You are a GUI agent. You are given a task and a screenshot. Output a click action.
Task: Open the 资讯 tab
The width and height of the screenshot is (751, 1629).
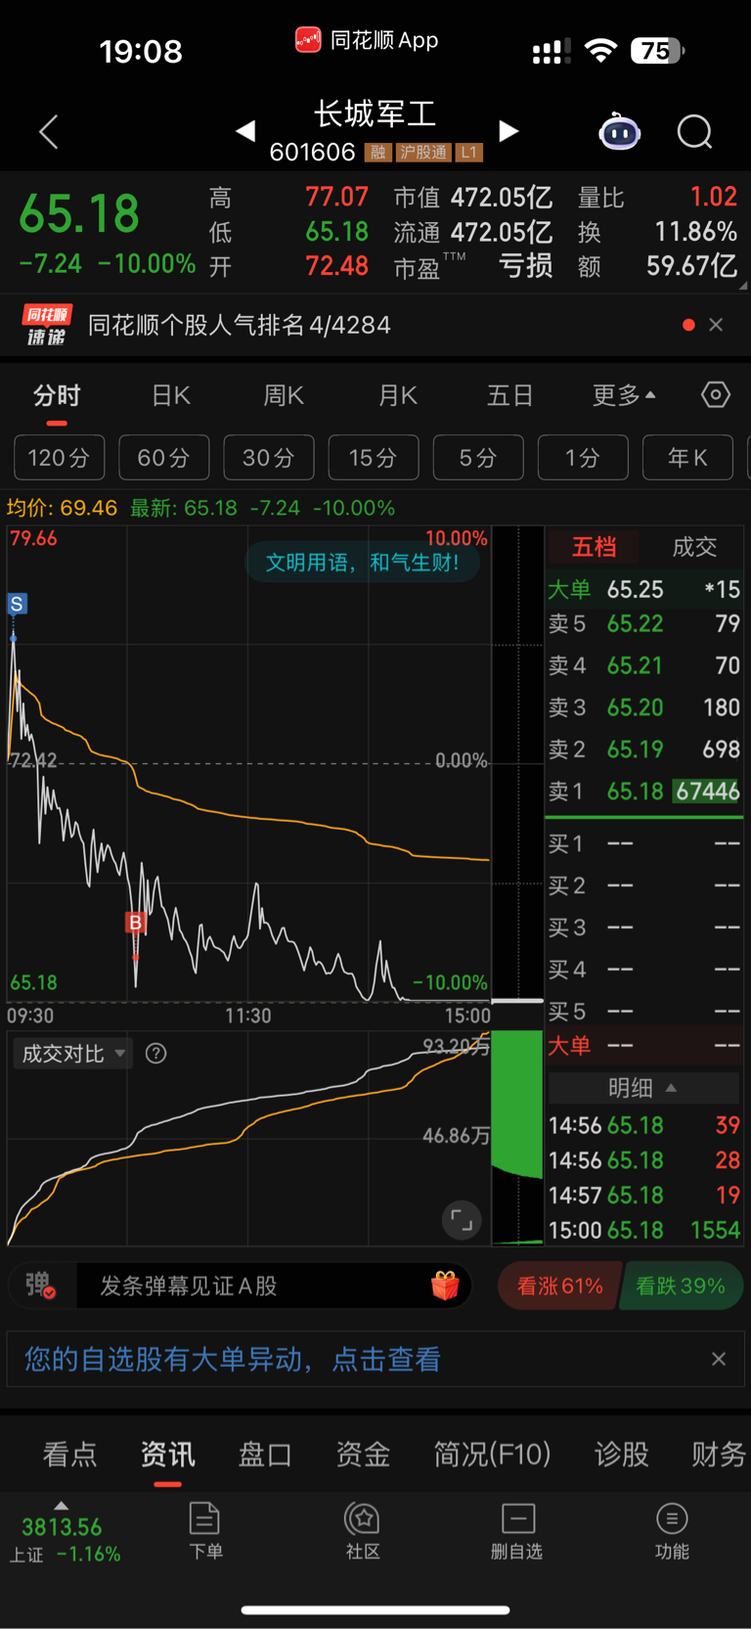[x=167, y=1455]
